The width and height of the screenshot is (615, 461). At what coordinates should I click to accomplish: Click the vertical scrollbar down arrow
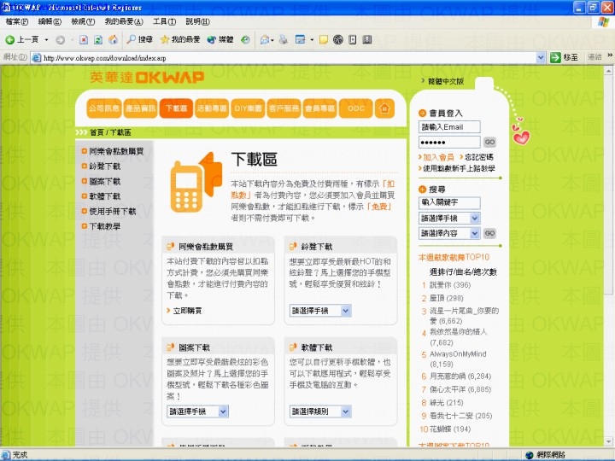point(608,441)
